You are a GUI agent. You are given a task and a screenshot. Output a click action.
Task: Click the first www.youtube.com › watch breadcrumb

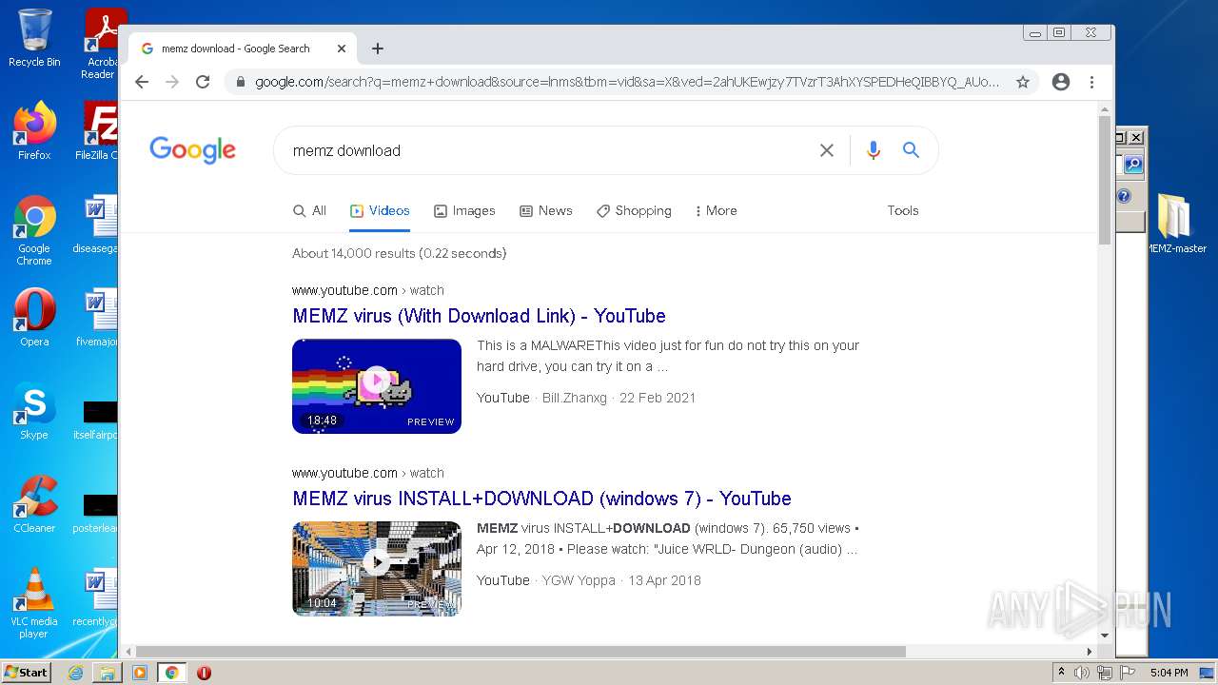tap(368, 290)
